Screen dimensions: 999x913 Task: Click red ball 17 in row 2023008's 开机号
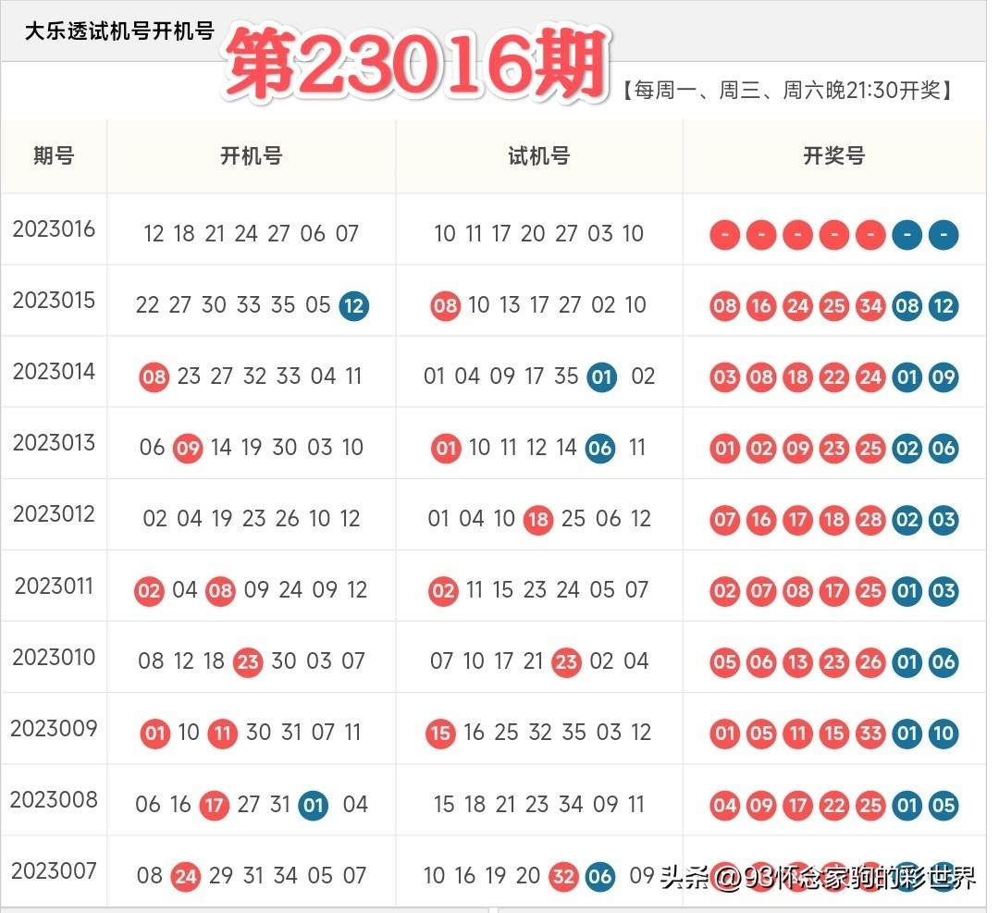[x=214, y=806]
